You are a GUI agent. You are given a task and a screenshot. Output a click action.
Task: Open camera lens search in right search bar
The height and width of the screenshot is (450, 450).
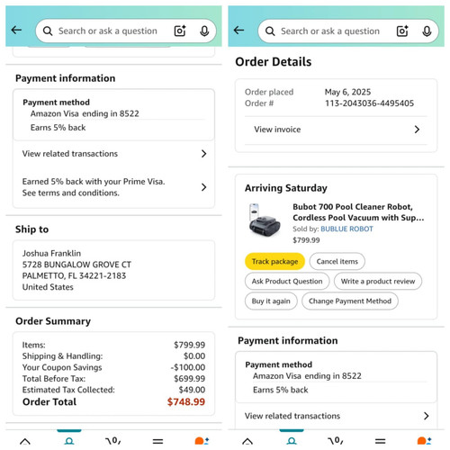[x=402, y=31]
